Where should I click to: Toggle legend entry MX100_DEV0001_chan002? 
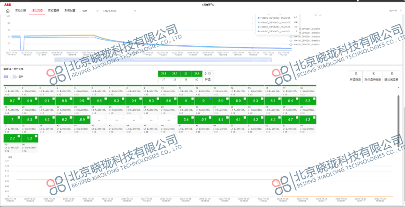306,36
